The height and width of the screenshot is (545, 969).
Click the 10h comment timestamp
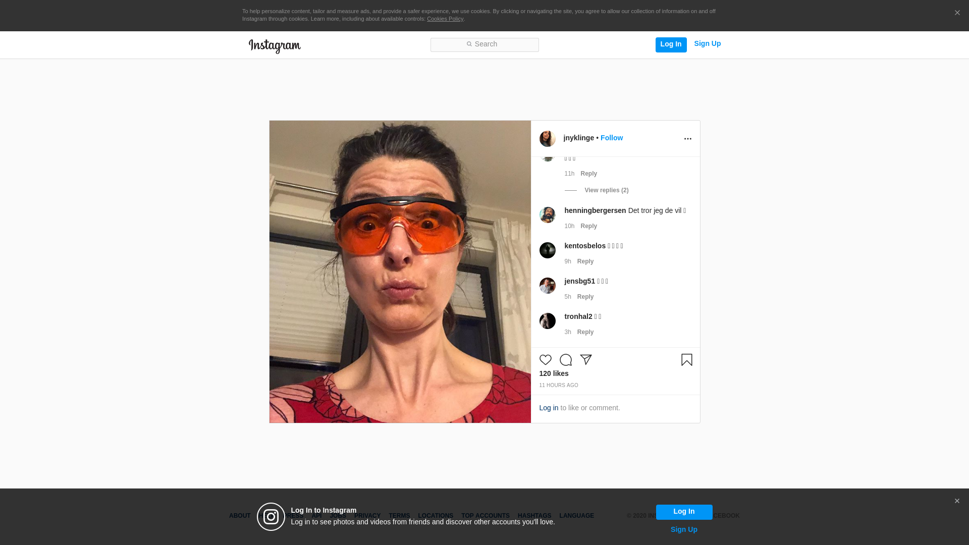(569, 226)
